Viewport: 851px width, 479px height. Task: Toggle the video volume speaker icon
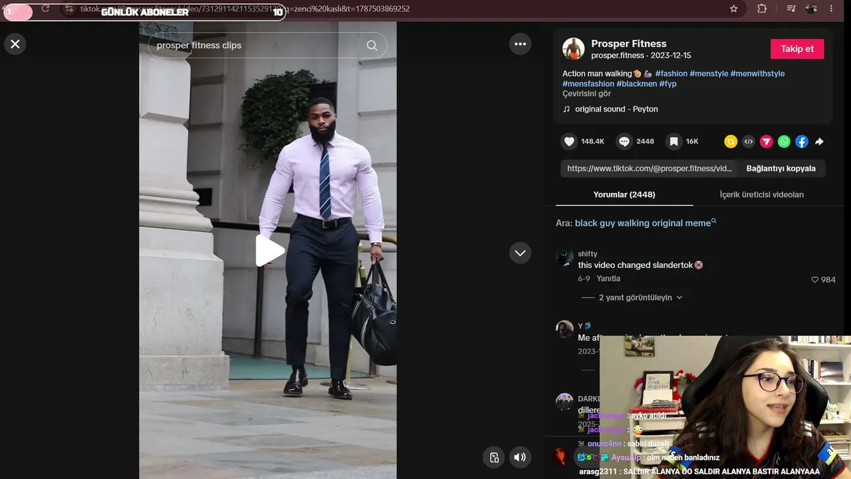click(520, 457)
